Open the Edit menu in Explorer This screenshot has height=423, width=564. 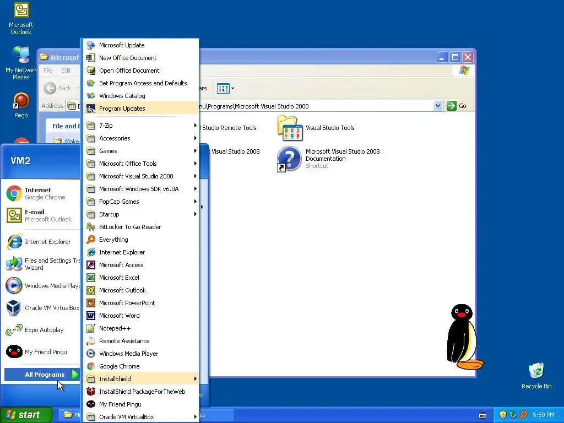tap(66, 70)
